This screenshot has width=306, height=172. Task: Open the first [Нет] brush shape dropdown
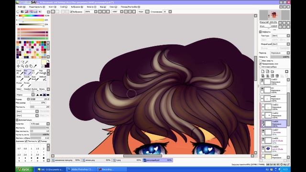[x=27, y=111]
